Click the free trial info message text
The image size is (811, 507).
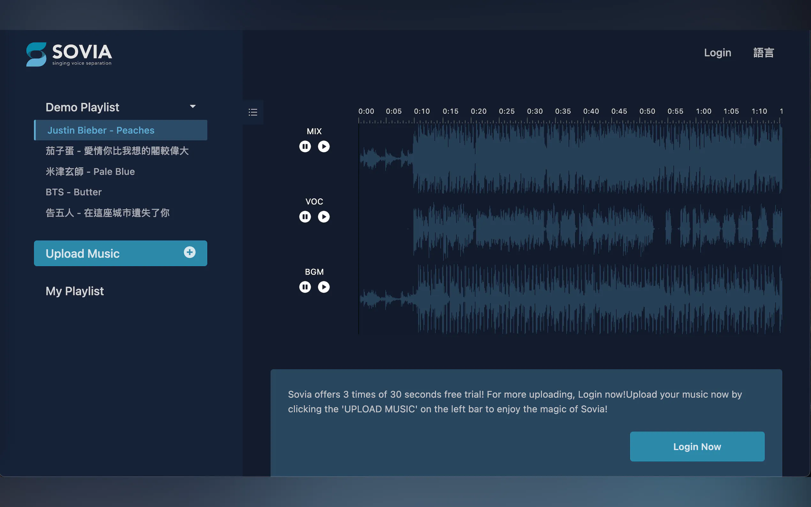(515, 402)
